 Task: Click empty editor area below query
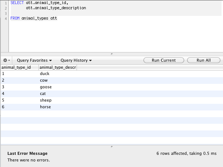click(116, 37)
